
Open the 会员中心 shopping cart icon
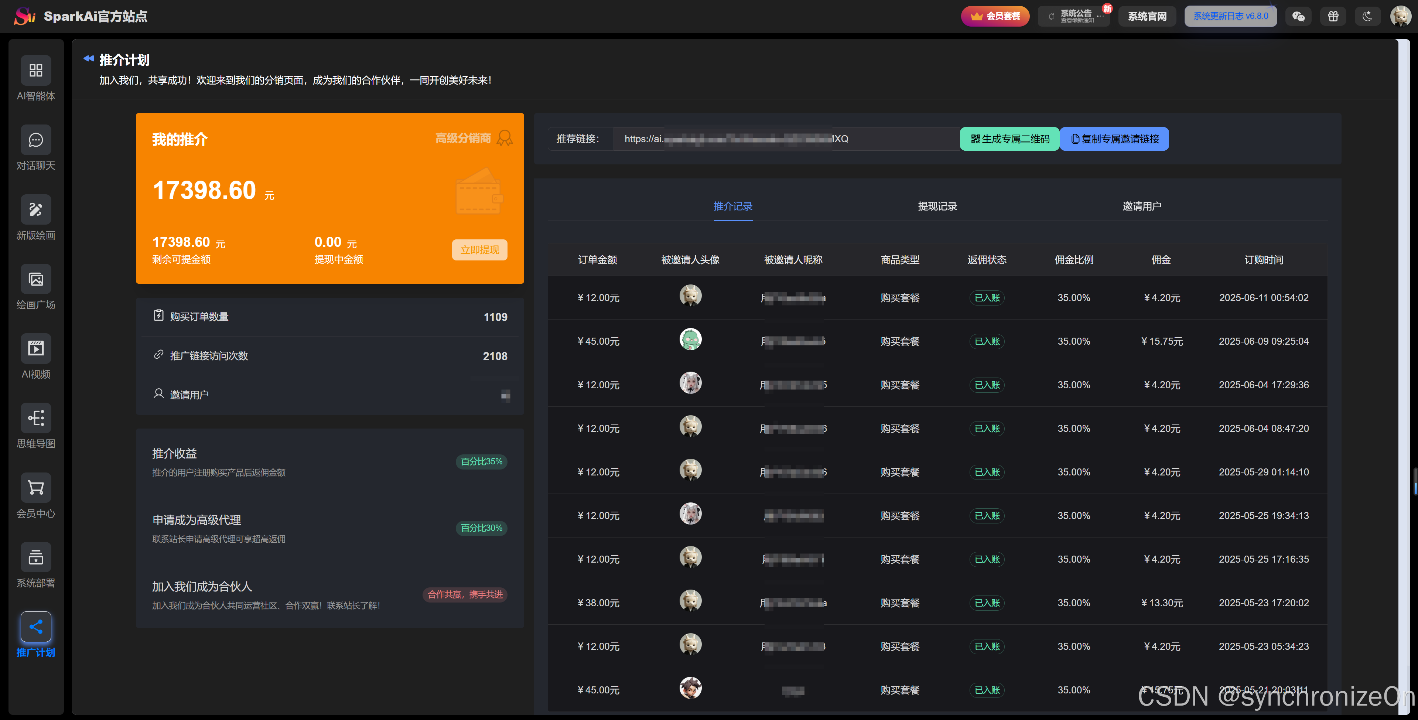tap(36, 488)
